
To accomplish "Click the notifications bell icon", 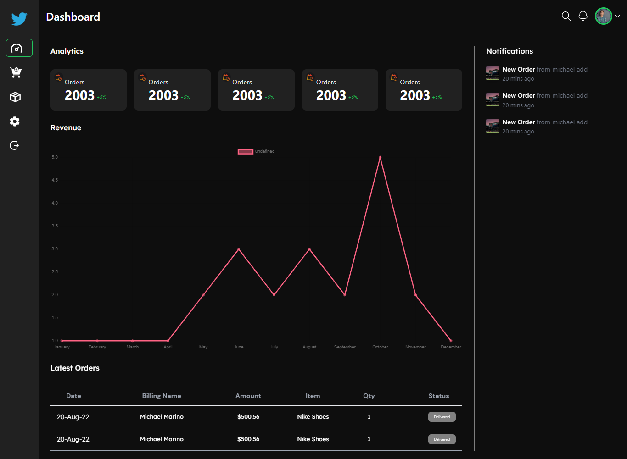I will tap(583, 16).
